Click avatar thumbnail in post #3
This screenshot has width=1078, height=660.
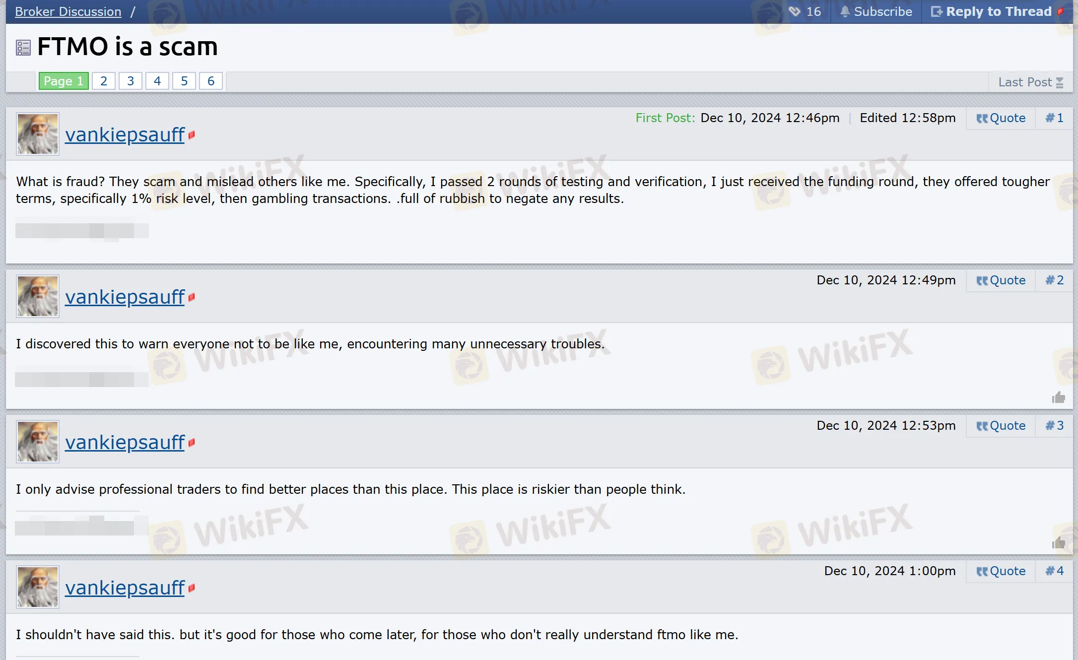(38, 442)
